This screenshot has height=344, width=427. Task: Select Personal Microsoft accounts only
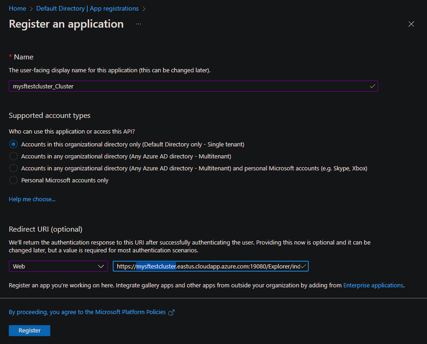(13, 180)
